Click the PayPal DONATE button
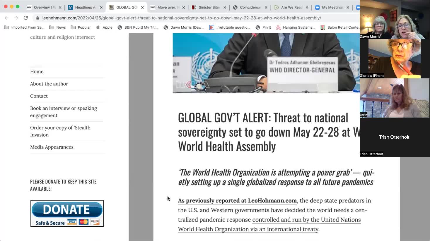This screenshot has width=430, height=241. click(x=67, y=213)
